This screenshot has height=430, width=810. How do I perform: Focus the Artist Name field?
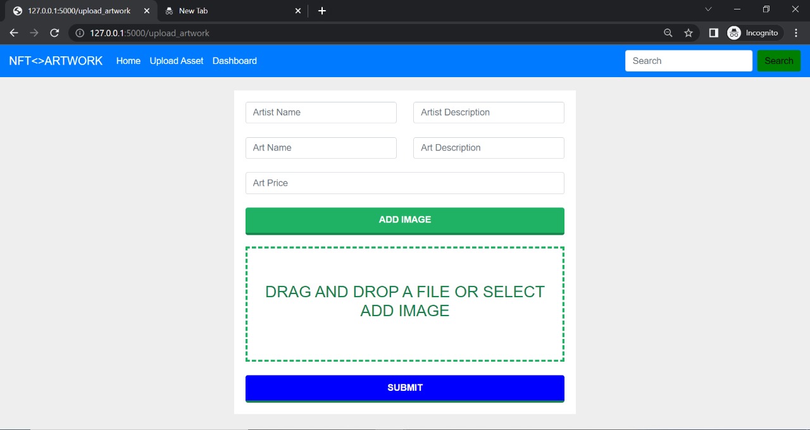click(x=321, y=113)
